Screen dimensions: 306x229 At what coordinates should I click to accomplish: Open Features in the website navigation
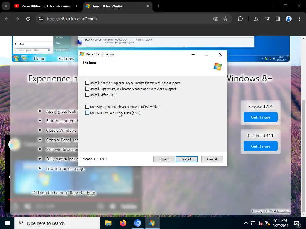66,58
